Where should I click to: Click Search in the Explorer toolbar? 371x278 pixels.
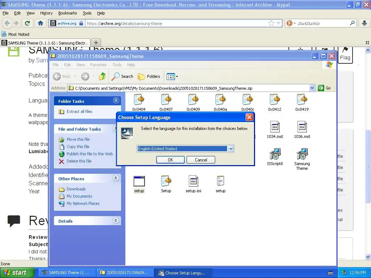pyautogui.click(x=122, y=76)
